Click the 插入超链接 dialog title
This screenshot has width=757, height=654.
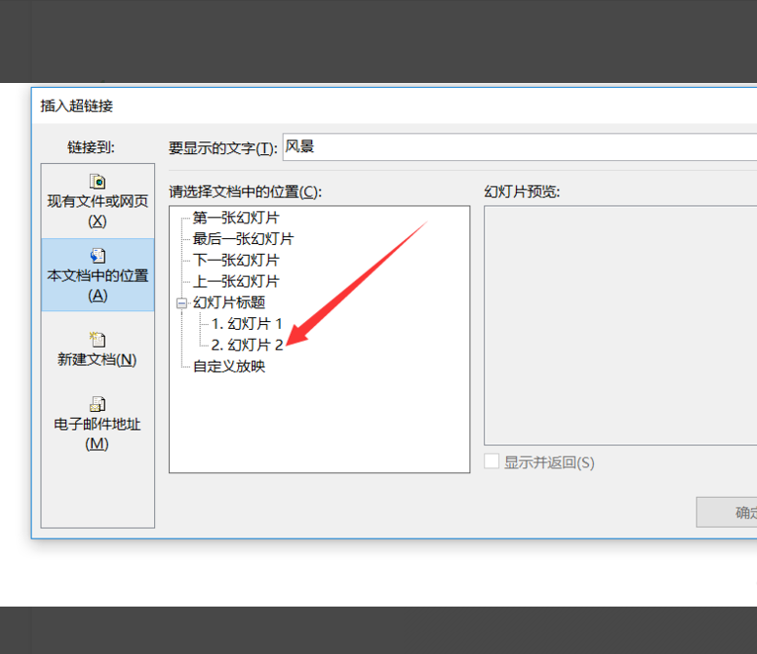click(77, 106)
